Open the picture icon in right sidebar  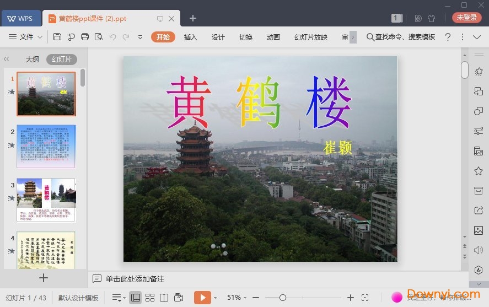[x=479, y=230]
